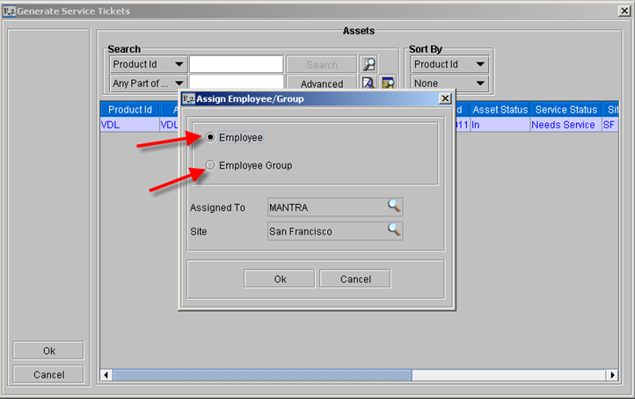Screen dimensions: 635x399
Task: Click Cancel in Generate Service Tickets window
Action: click(48, 374)
